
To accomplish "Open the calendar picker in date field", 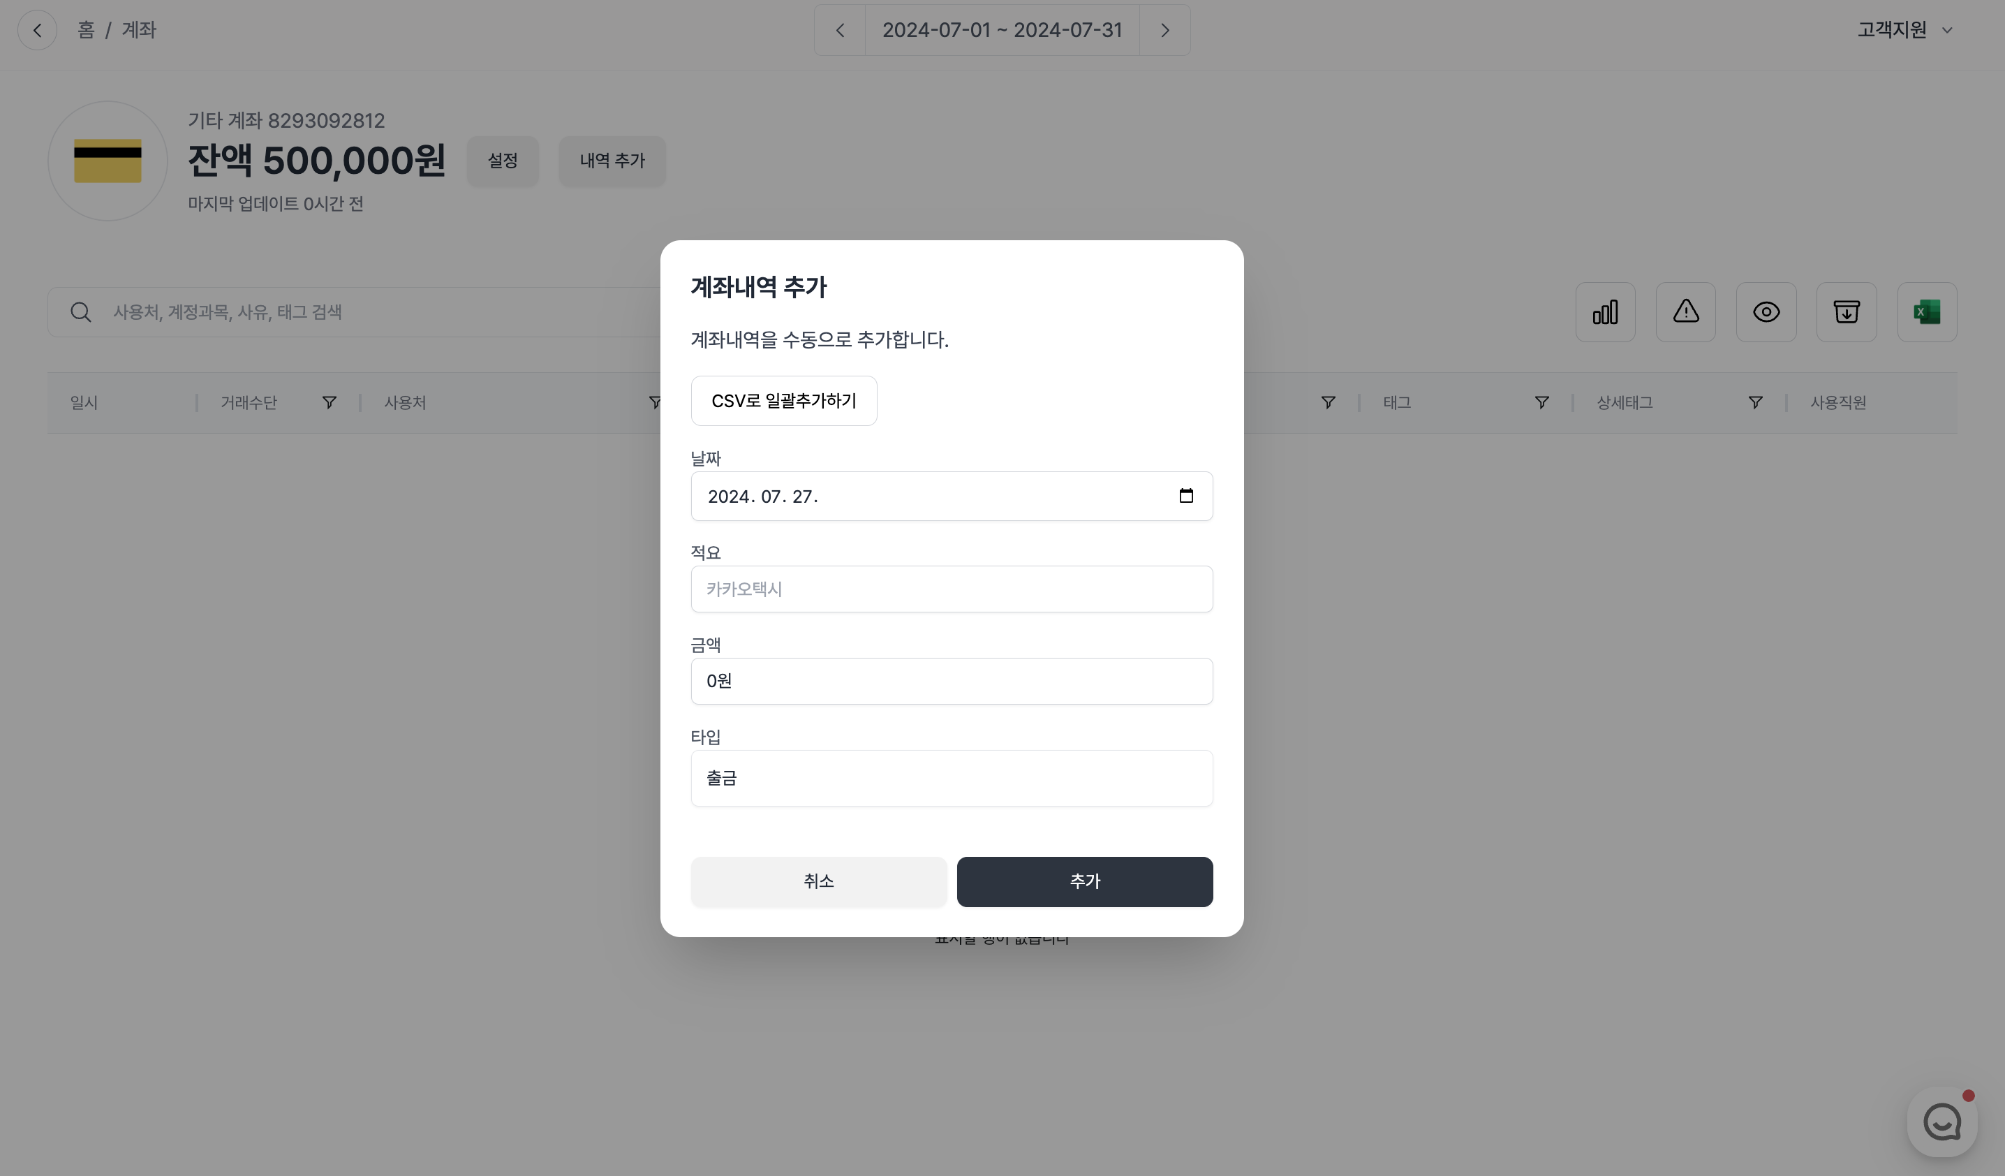I will pos(1185,497).
